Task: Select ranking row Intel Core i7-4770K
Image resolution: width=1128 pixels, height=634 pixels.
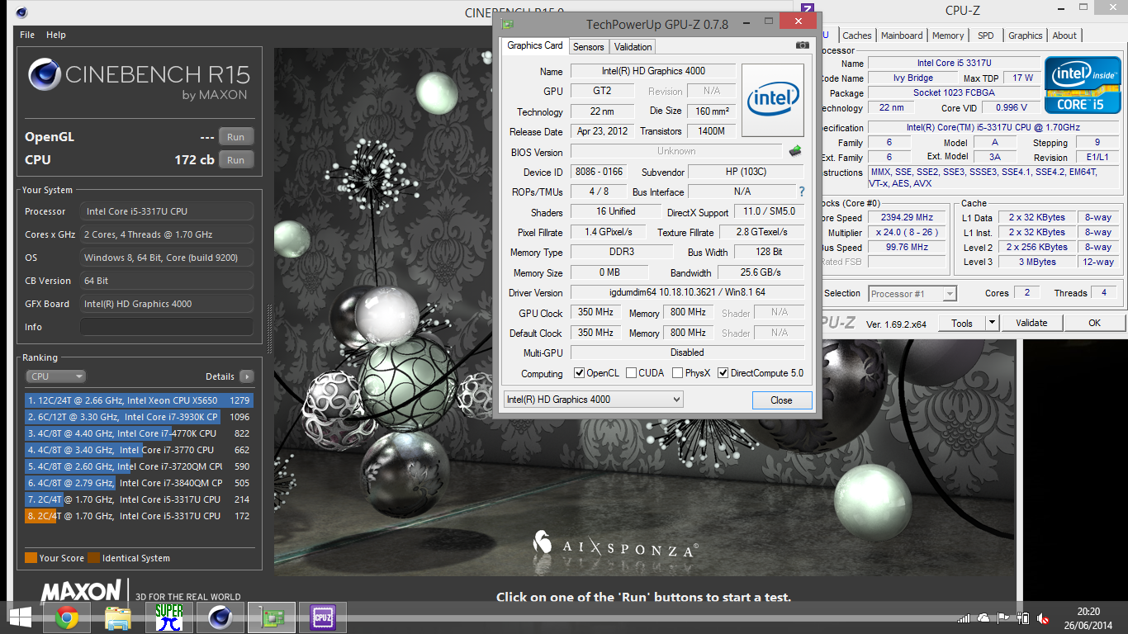Action: 138,433
